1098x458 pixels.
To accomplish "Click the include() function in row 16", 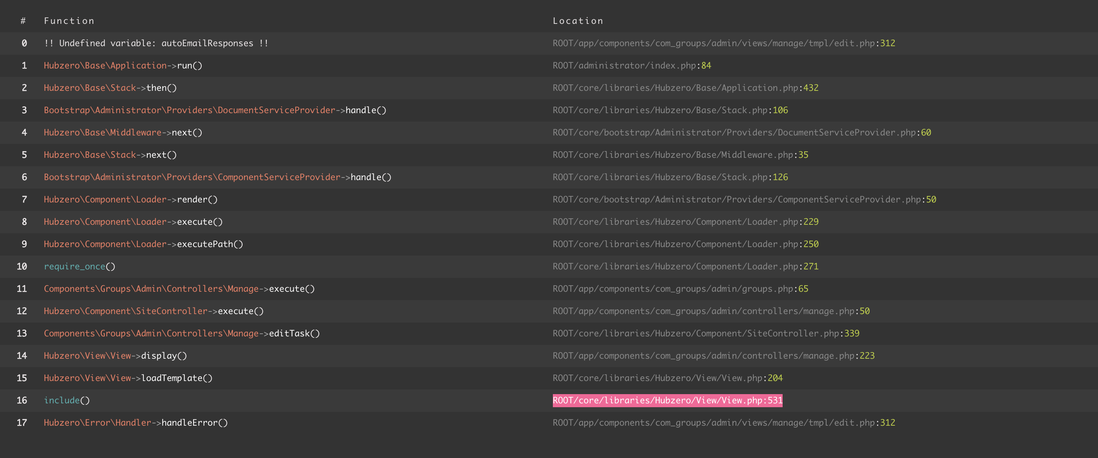I will [66, 400].
